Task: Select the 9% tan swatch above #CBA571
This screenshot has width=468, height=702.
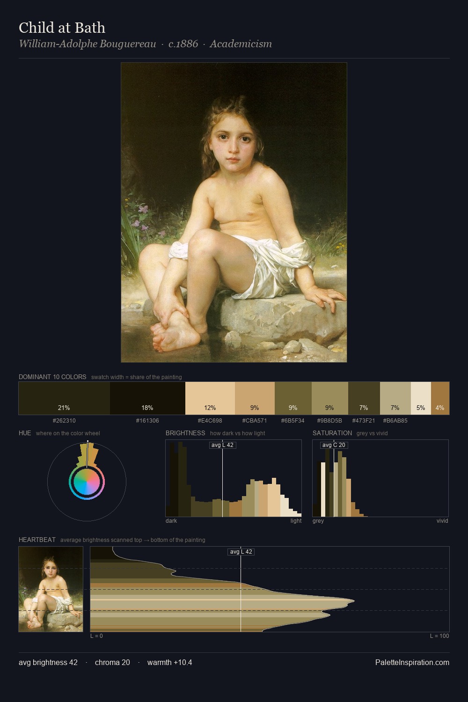Action: point(255,398)
